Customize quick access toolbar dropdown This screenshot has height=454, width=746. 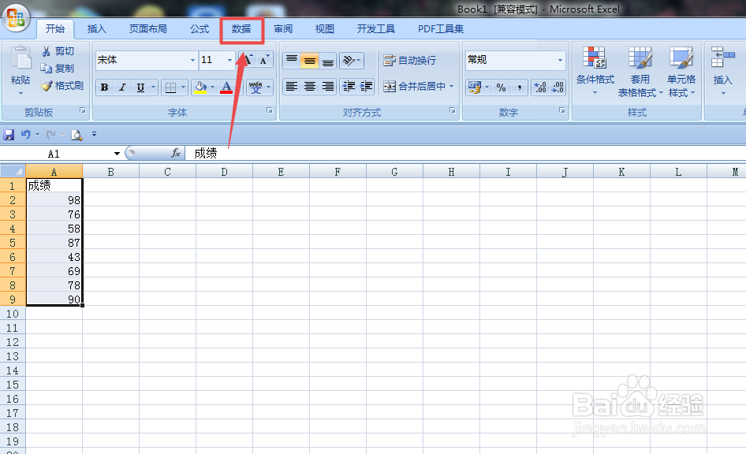pos(94,135)
